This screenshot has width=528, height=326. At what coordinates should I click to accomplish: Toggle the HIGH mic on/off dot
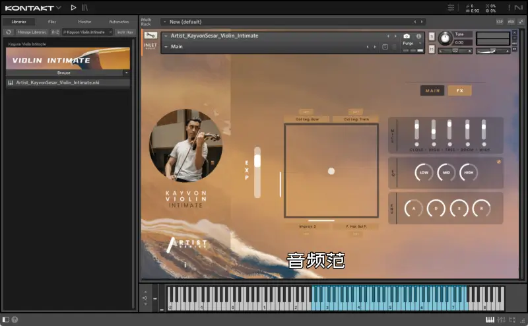pyautogui.click(x=434, y=144)
